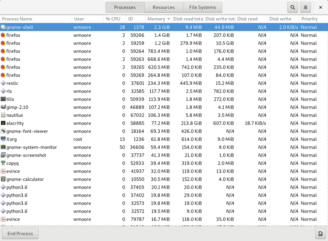The width and height of the screenshot is (328, 241).
Task: Open the File Systems tab
Action: (x=202, y=7)
